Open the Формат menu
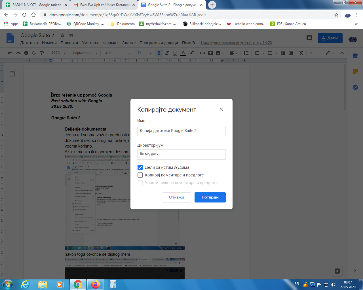 (x=111, y=43)
